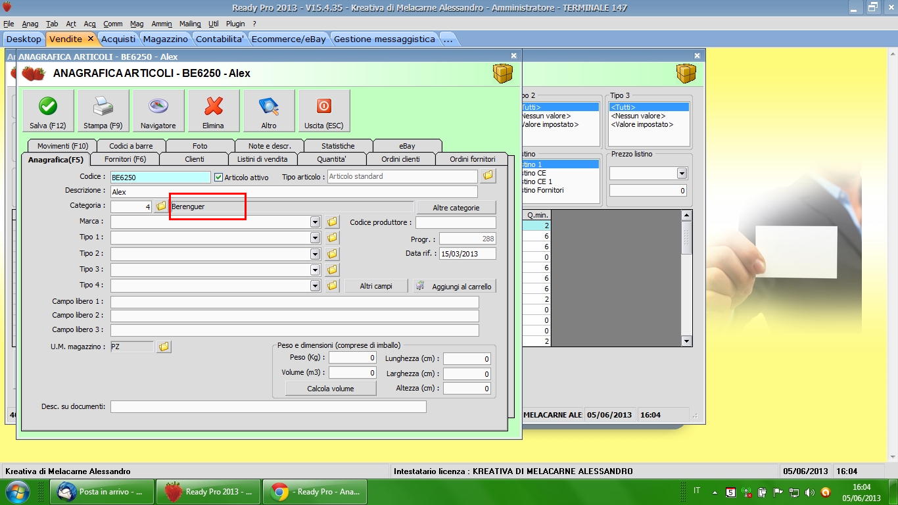The height and width of the screenshot is (505, 898).
Task: Click the IT language indicator on taskbar
Action: [x=697, y=491]
